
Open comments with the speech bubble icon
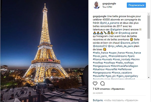coord(102,83)
